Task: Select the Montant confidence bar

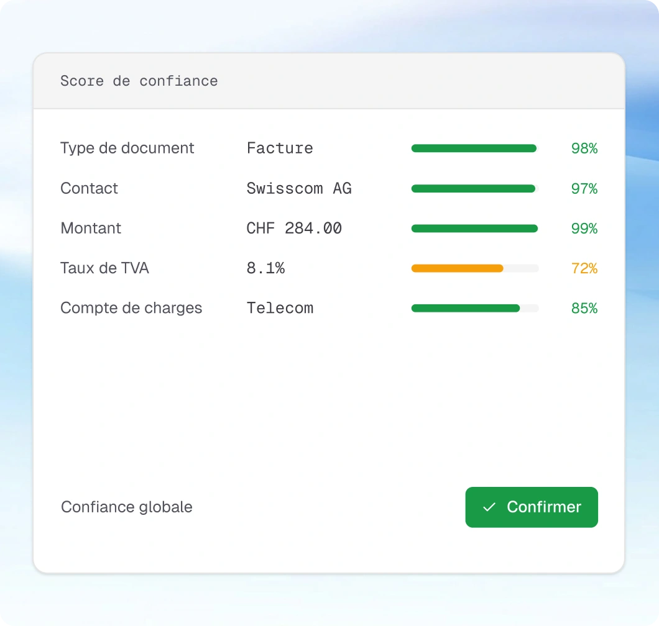Action: pos(475,229)
